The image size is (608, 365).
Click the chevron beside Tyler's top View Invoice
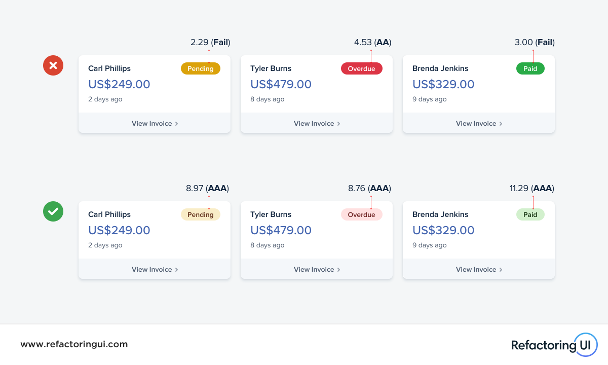338,124
